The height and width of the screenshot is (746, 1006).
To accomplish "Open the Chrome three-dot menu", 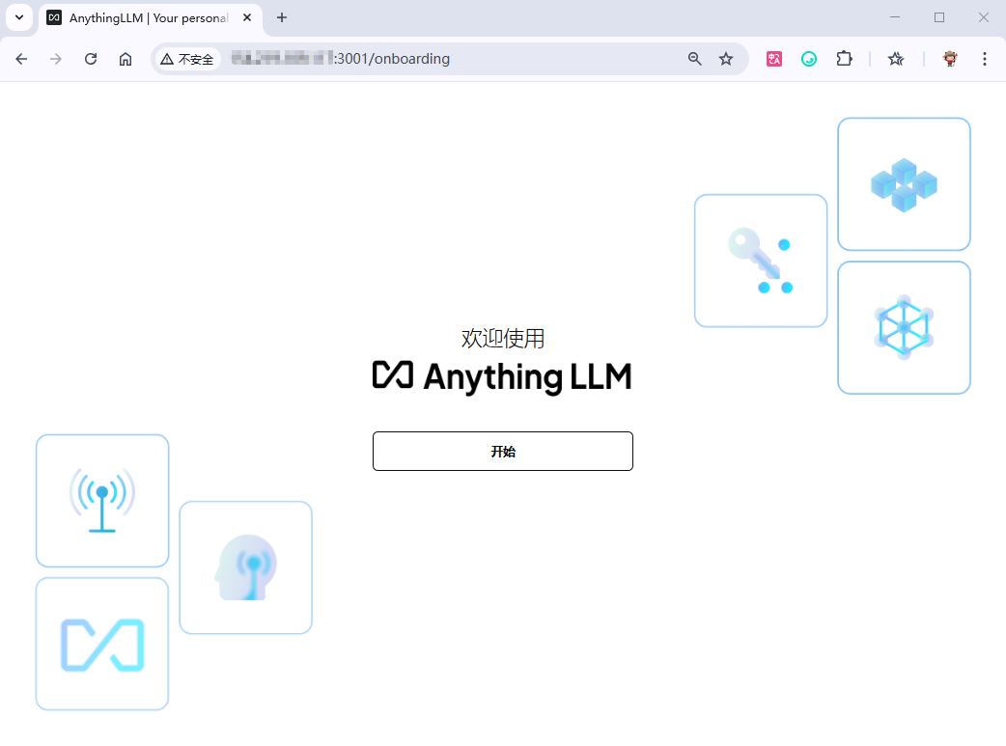I will pos(984,59).
